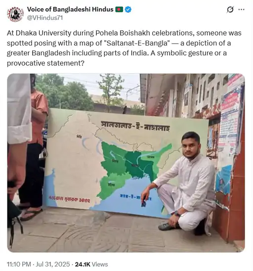The width and height of the screenshot is (253, 271).
Task: Click the Voice of Bangladeshi Hindus display name
Action: point(70,9)
